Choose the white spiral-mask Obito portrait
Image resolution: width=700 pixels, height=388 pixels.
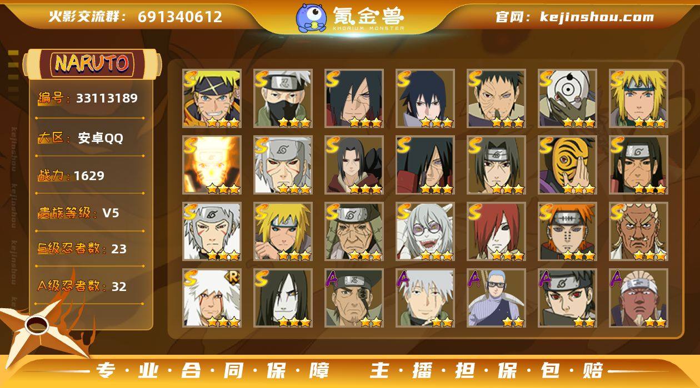coord(567,99)
